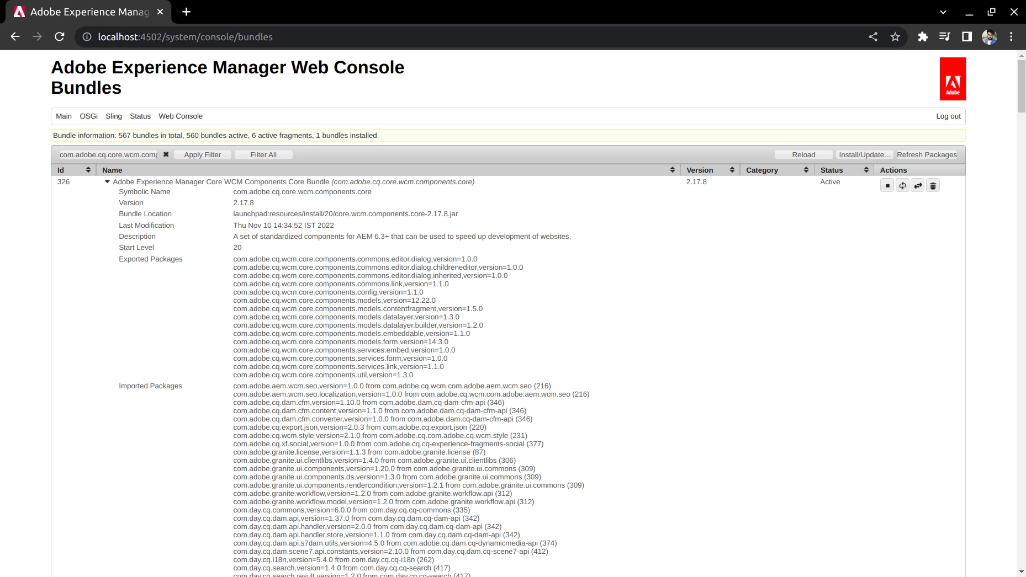
Task: Sort bundles by Id column
Action: click(x=88, y=170)
